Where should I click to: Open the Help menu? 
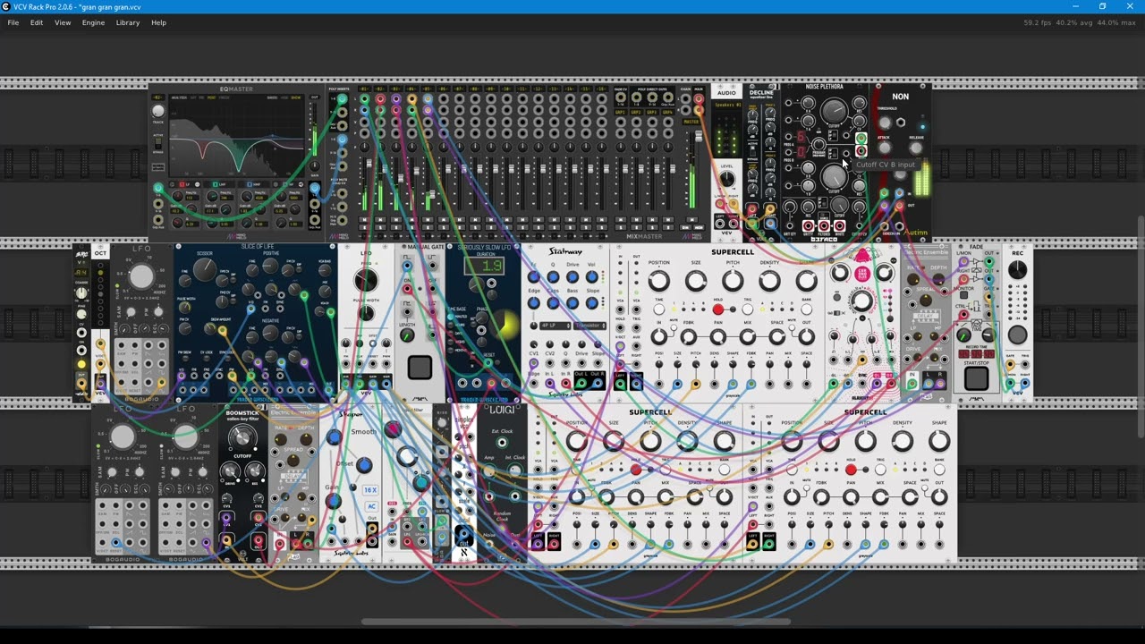tap(158, 22)
